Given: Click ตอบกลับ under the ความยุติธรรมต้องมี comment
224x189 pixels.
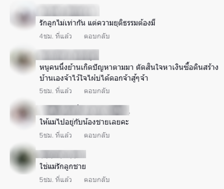Looking at the screenshot, I should click(97, 36).
